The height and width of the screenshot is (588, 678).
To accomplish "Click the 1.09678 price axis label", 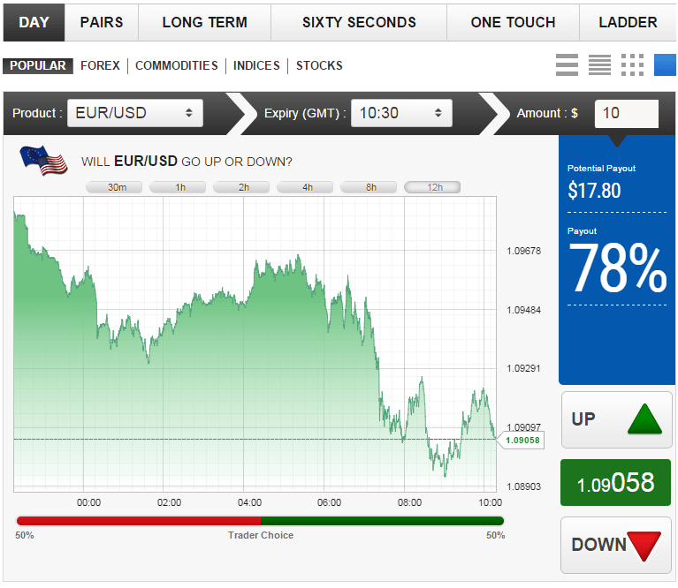I will tap(523, 251).
